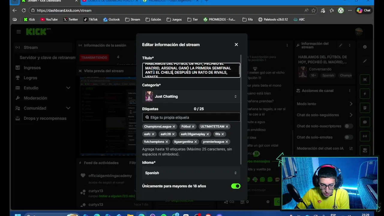Click officialgamblingacademy in activity feed
The width and height of the screenshot is (384, 216).
(x=110, y=175)
